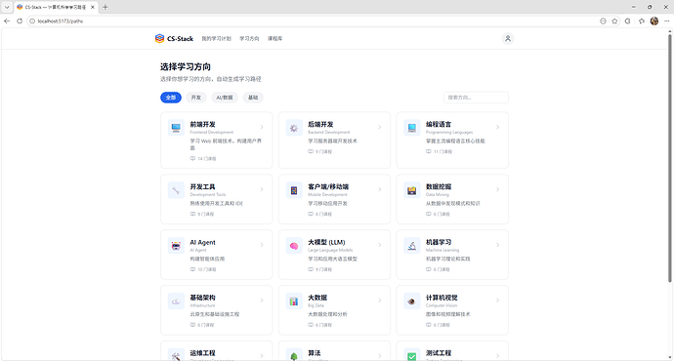Click the 大数据 bar chart icon
Viewport: 674px width, 361px height.
pos(294,301)
